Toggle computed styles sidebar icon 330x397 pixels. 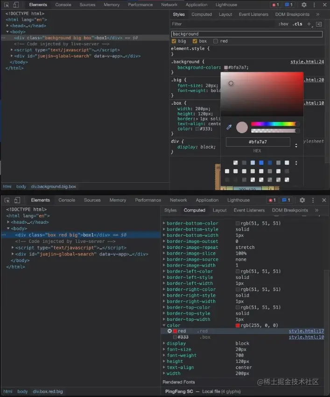click(319, 24)
